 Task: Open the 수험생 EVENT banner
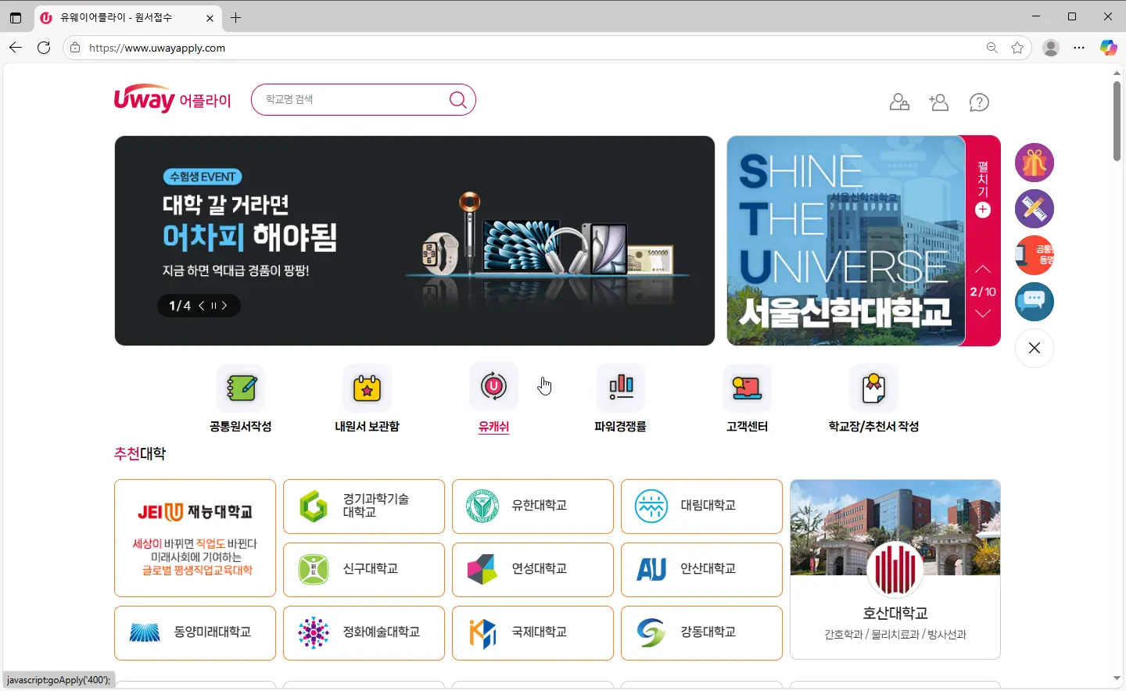point(414,241)
